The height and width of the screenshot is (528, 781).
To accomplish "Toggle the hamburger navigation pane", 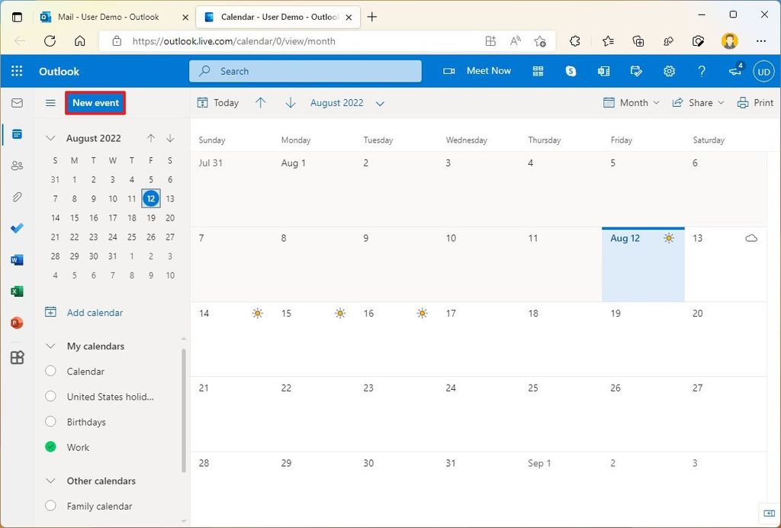I will [50, 103].
